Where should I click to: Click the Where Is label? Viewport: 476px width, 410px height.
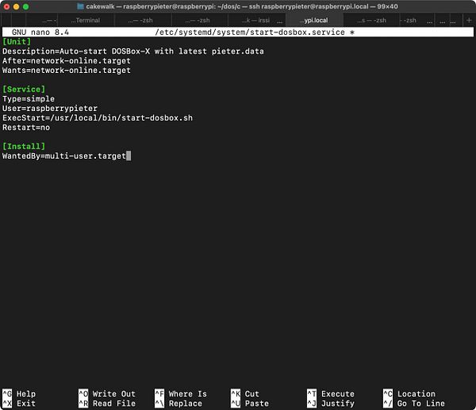pyautogui.click(x=188, y=394)
